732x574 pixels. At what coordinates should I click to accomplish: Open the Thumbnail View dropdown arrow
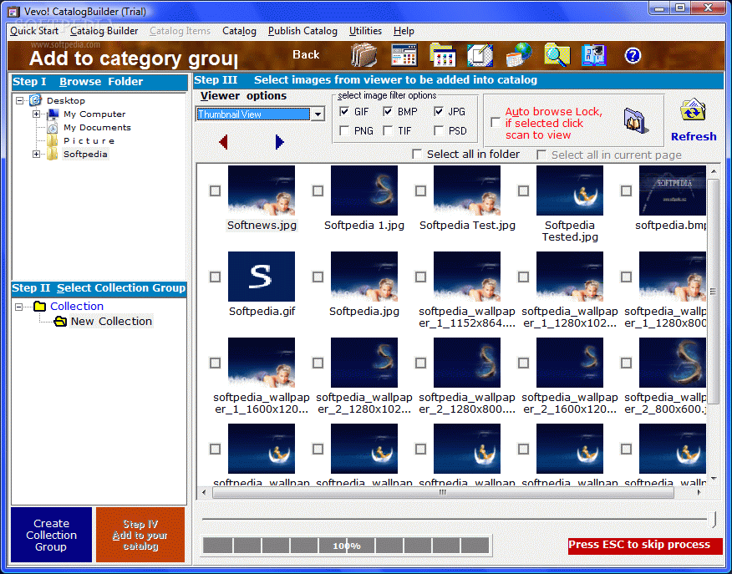tap(318, 114)
